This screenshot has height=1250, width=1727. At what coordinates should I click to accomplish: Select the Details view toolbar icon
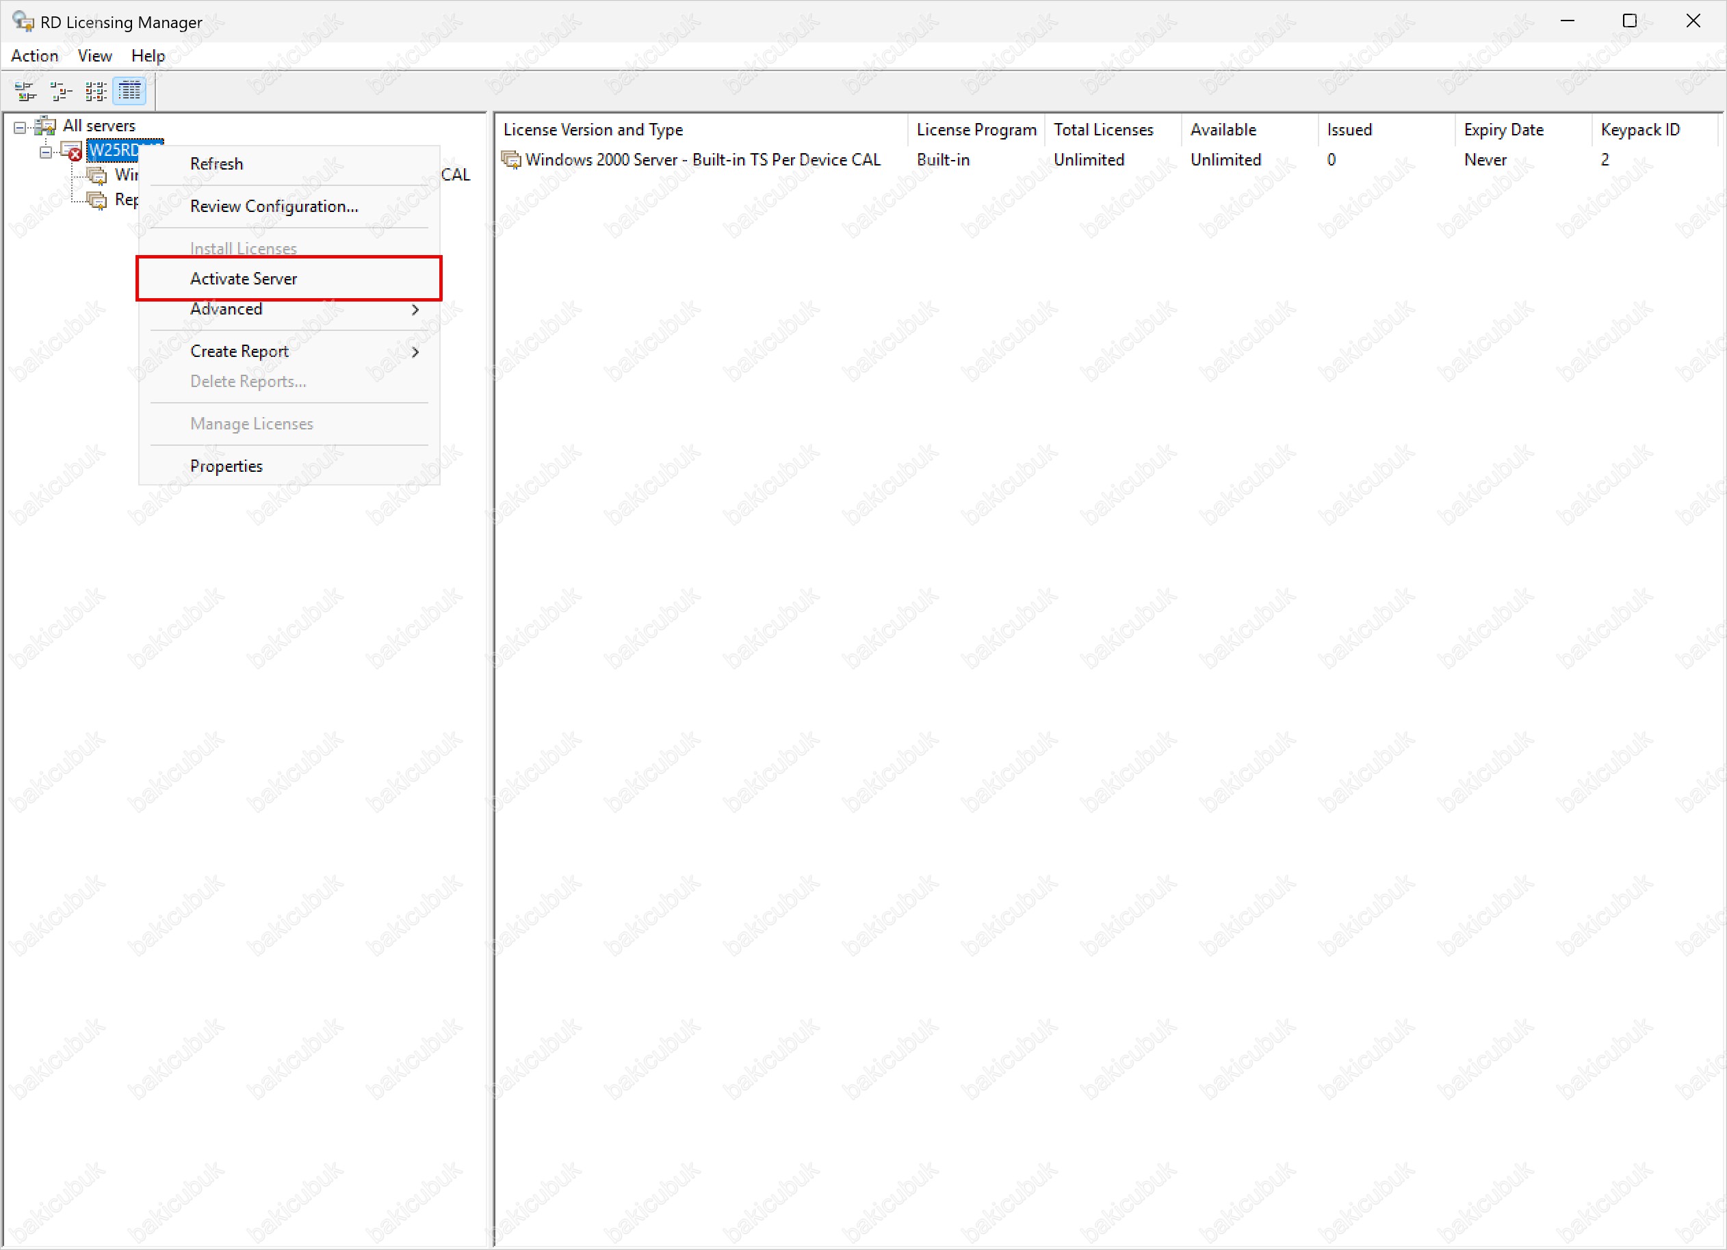coord(129,92)
